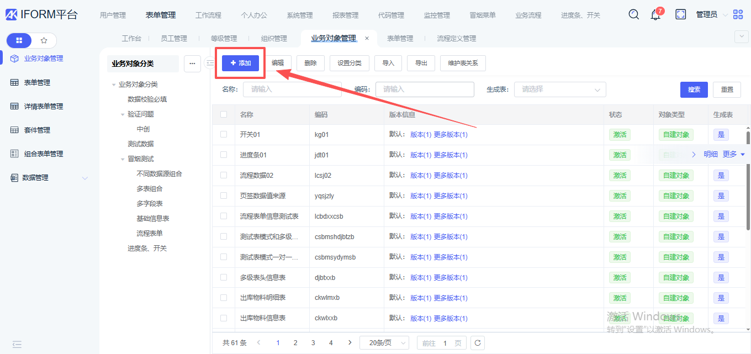Open the 20条/页 page size dropdown
This screenshot has height=354, width=751.
click(384, 343)
